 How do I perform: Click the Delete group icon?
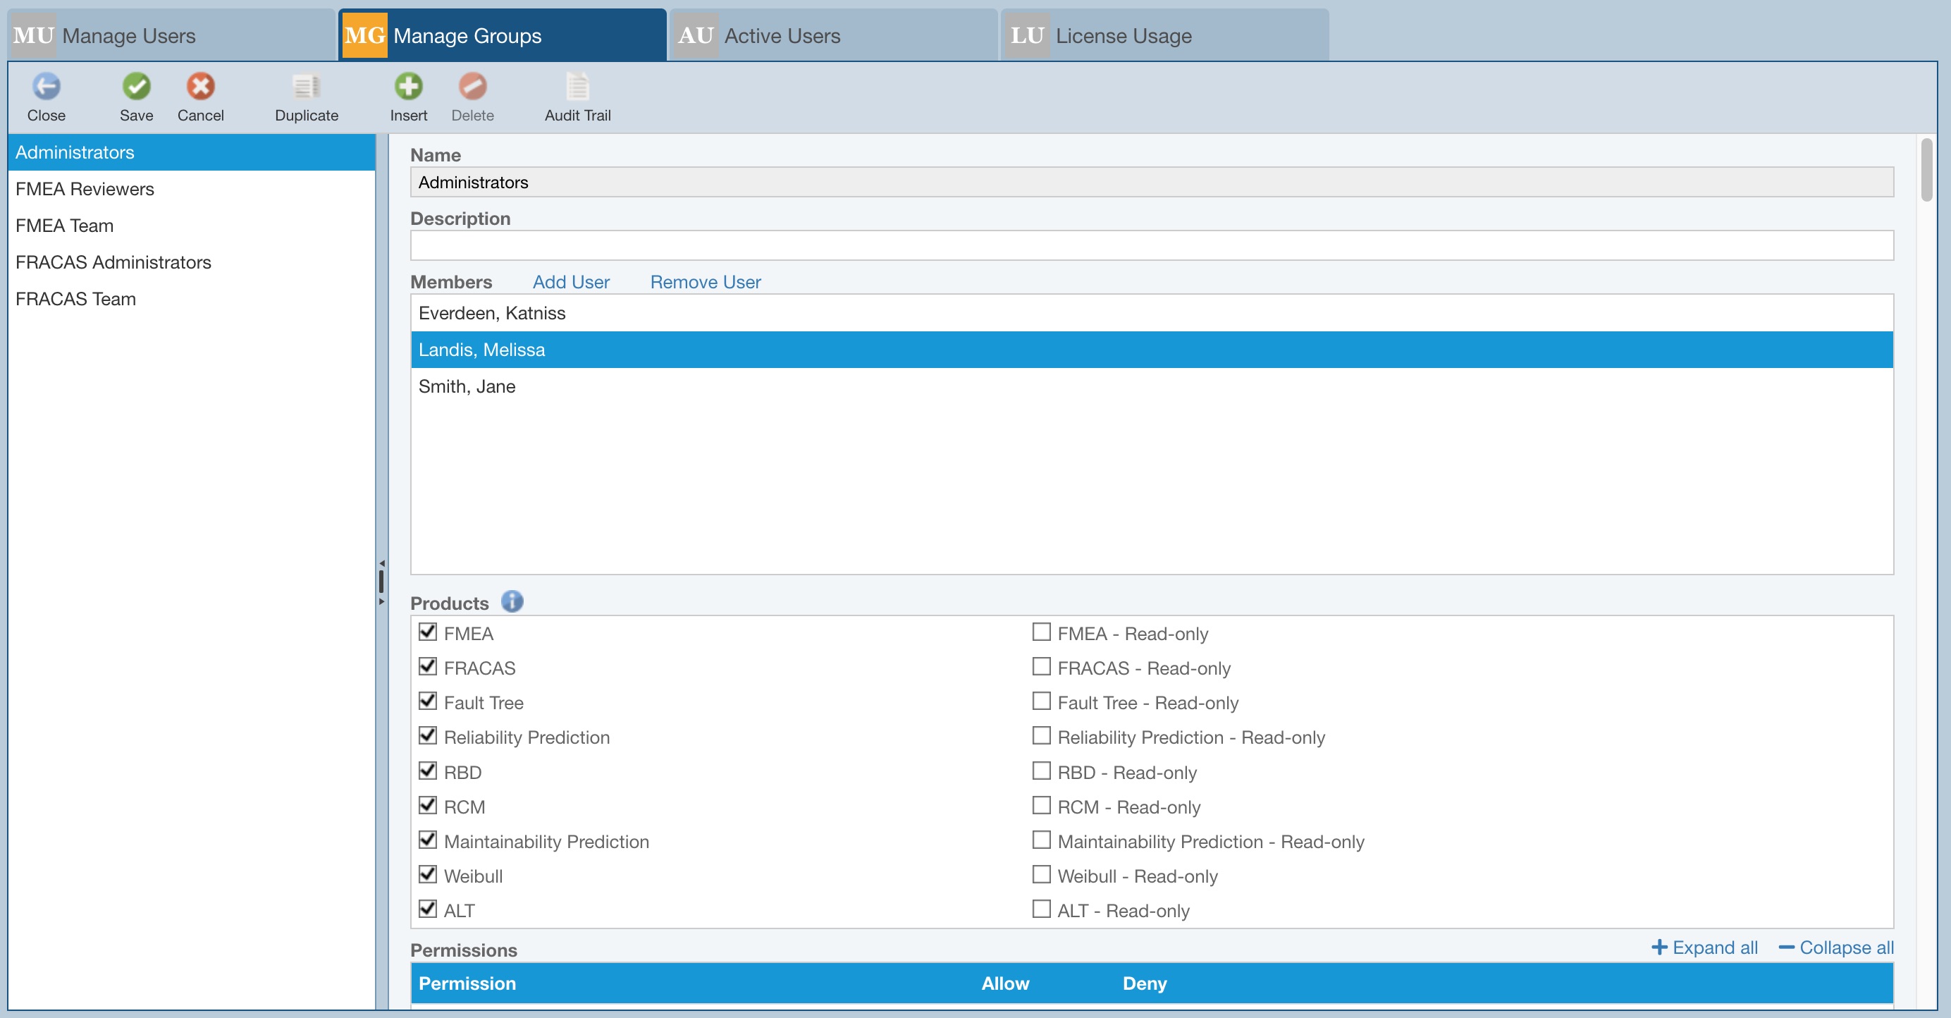(x=473, y=86)
